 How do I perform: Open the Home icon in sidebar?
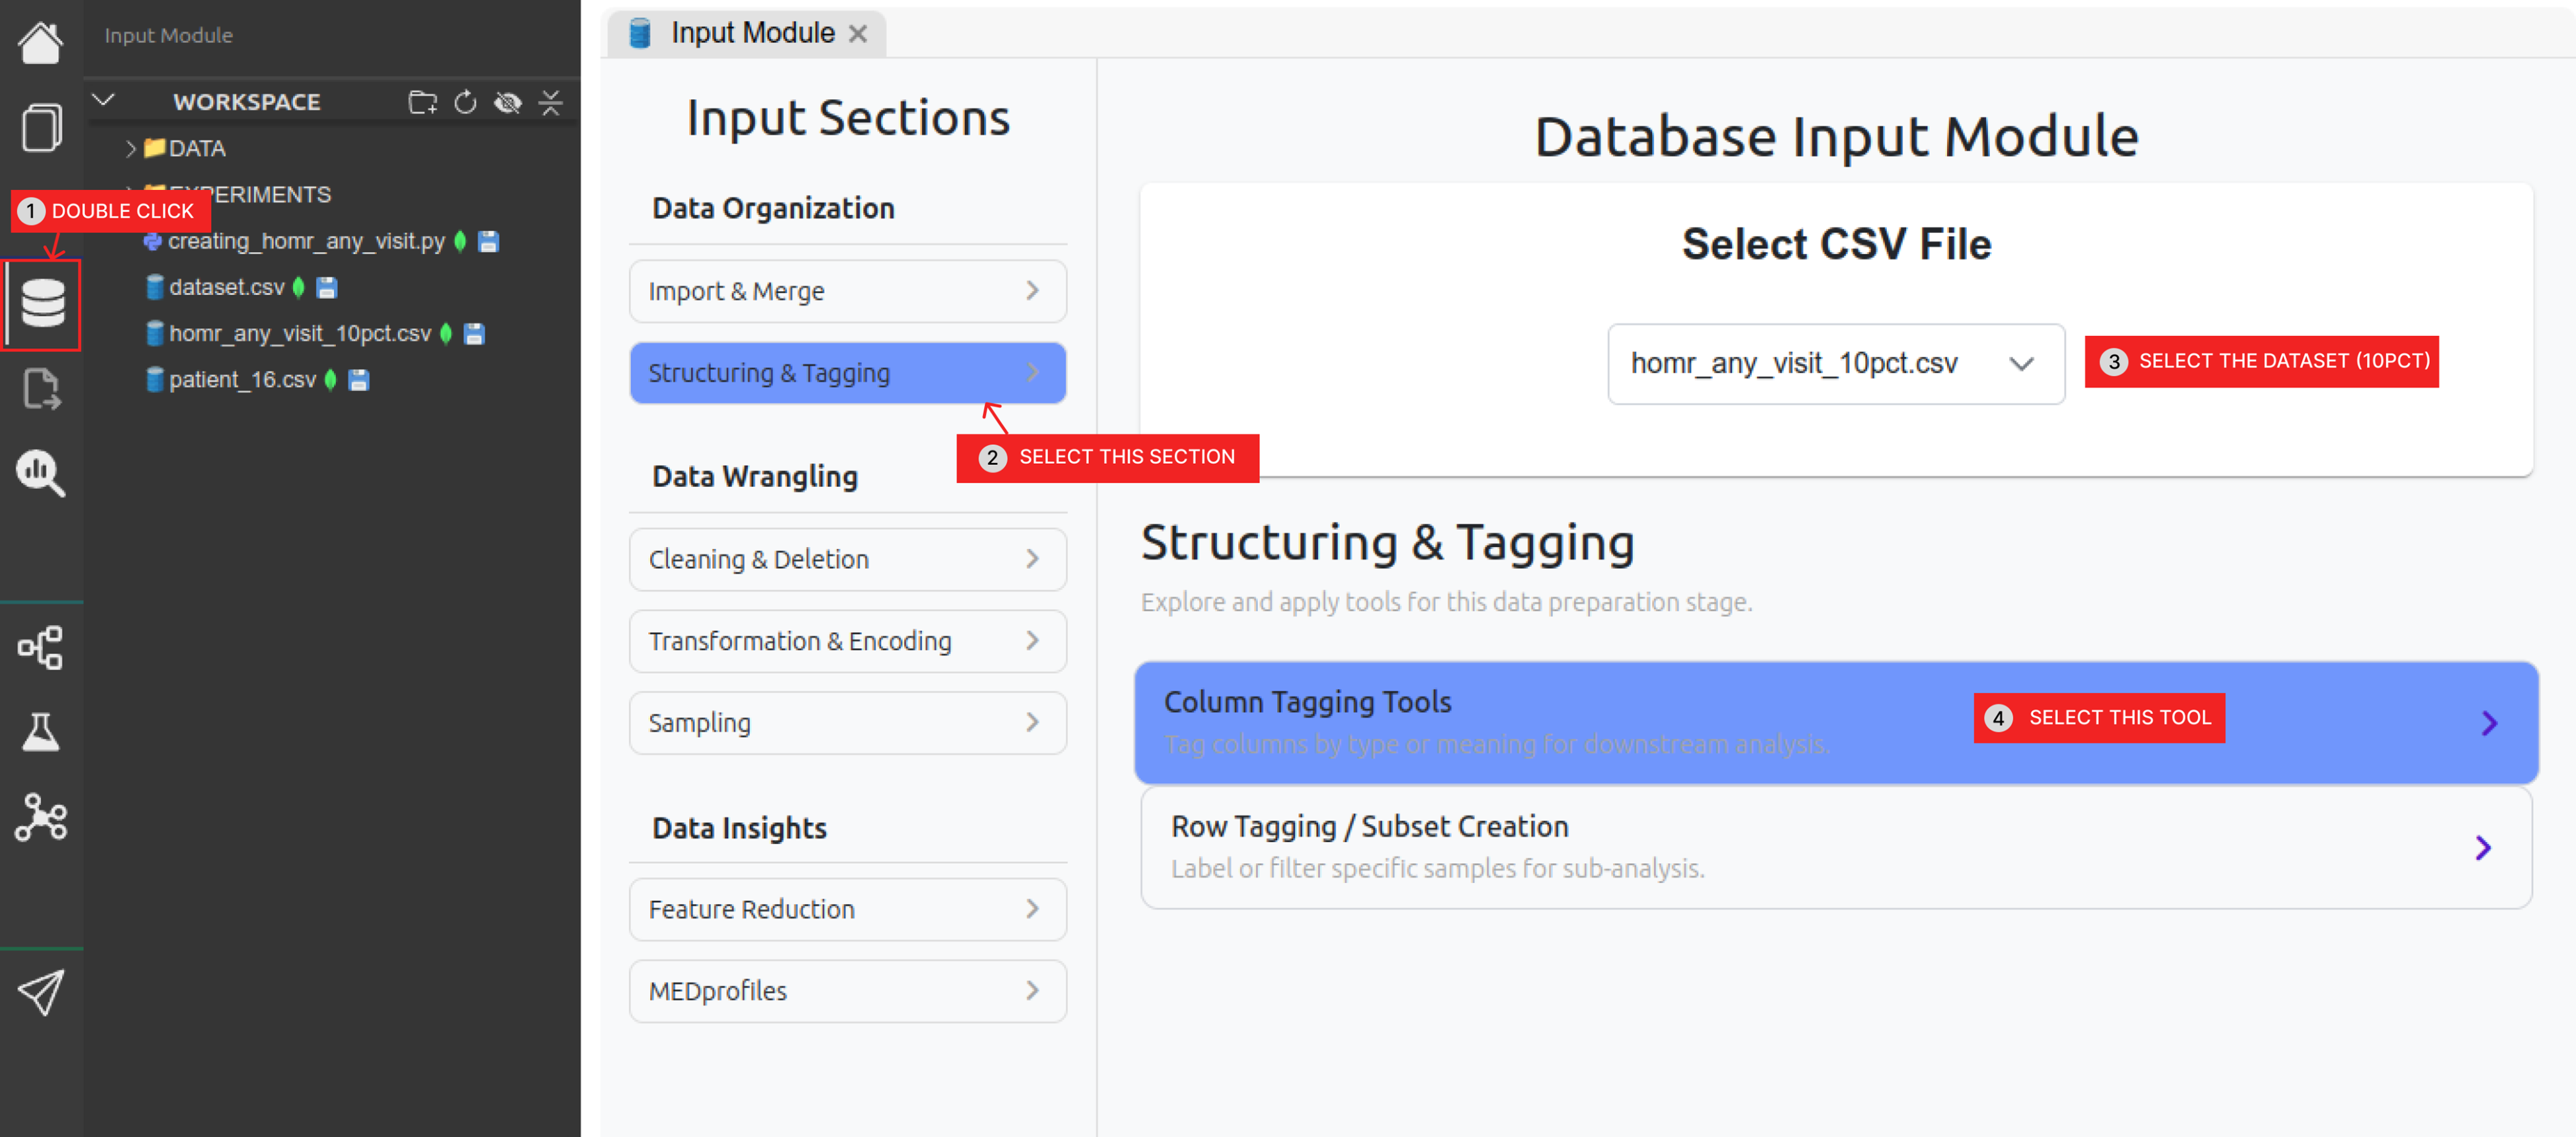[40, 43]
